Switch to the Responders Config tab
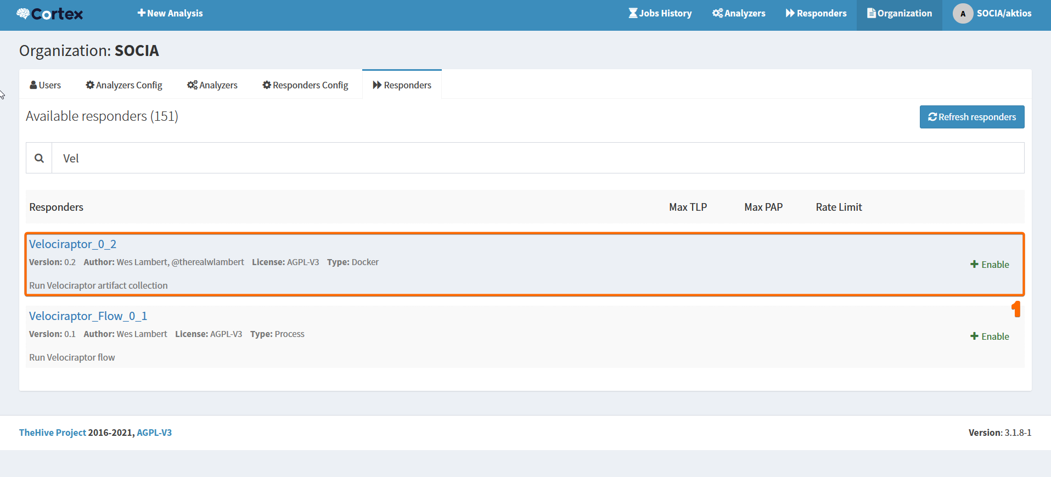 pos(305,85)
